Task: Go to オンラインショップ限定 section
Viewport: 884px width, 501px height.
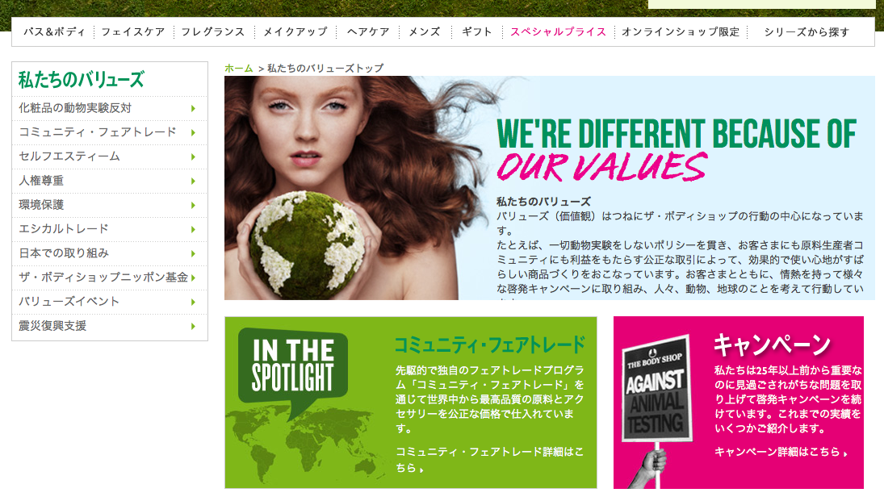Action: coord(681,32)
